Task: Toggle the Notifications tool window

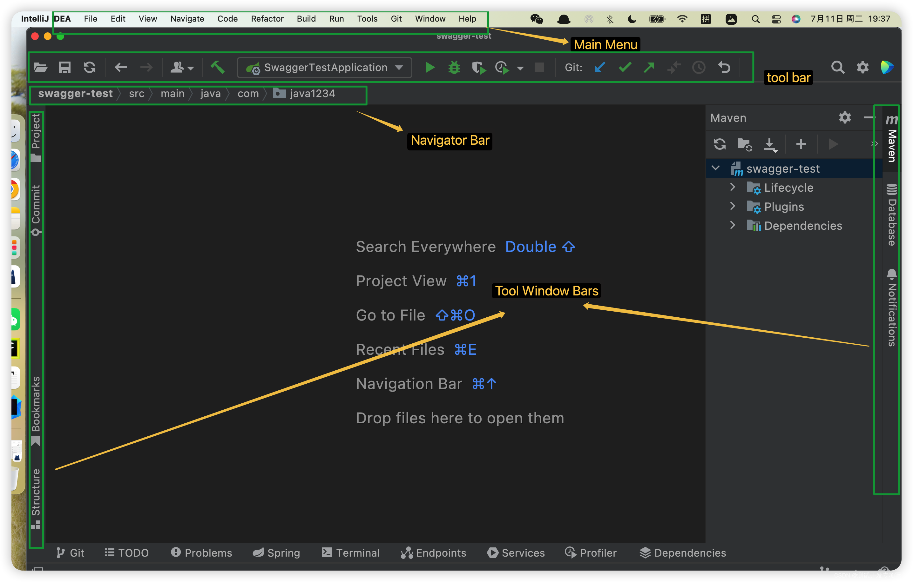Action: (892, 308)
